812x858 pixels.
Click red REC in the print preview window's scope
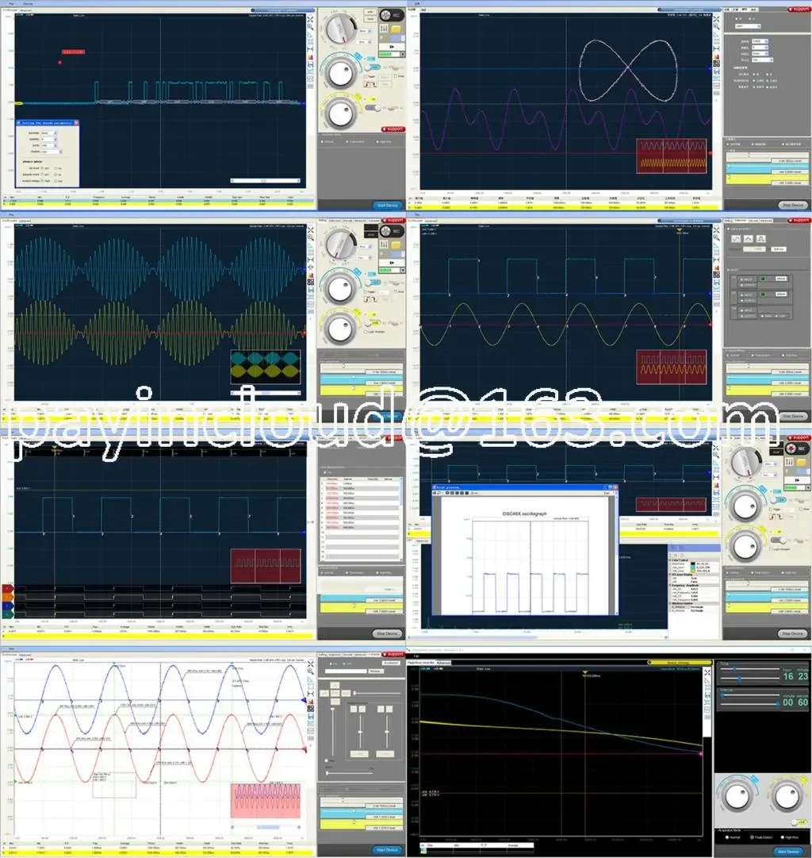pos(796,448)
